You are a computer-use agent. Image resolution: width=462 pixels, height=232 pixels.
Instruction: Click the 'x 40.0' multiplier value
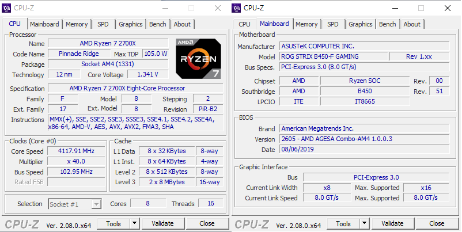76,161
